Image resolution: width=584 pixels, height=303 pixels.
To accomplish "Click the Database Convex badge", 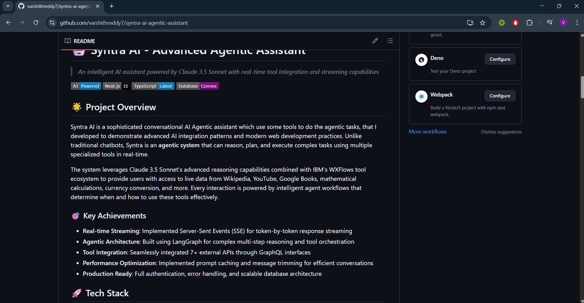I will coord(198,86).
